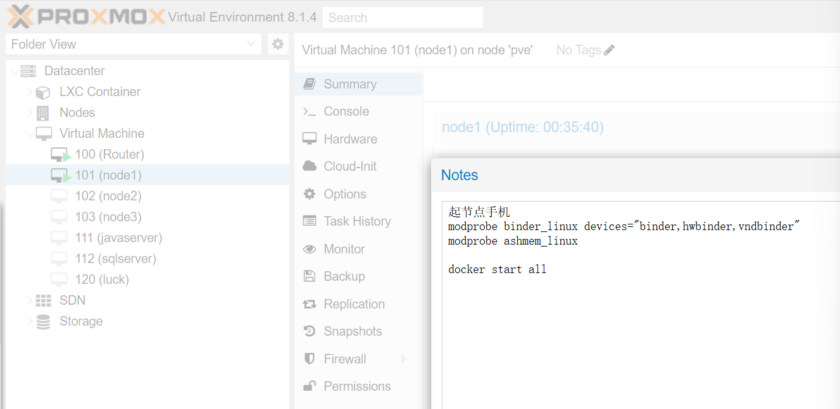Click the Datacenter server icon
Viewport: 840px width, 409px height.
tap(28, 71)
